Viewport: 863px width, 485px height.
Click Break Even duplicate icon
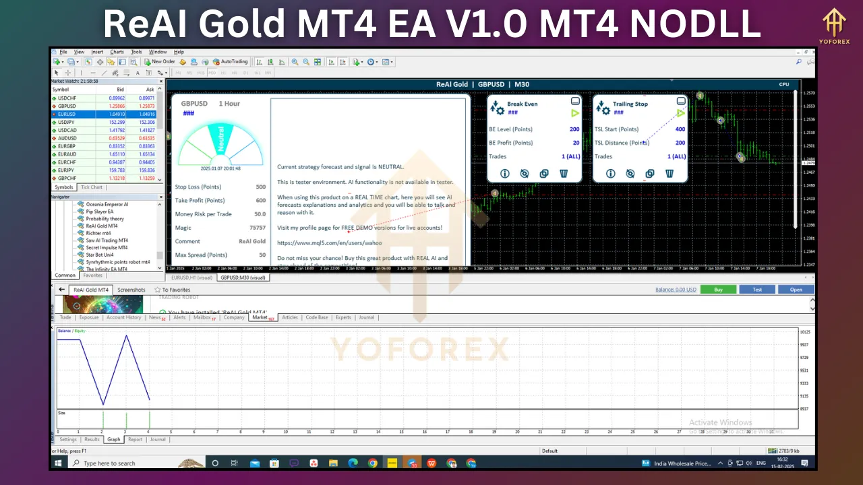544,174
